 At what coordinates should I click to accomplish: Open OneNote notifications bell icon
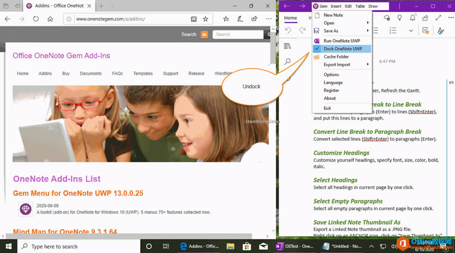click(412, 18)
